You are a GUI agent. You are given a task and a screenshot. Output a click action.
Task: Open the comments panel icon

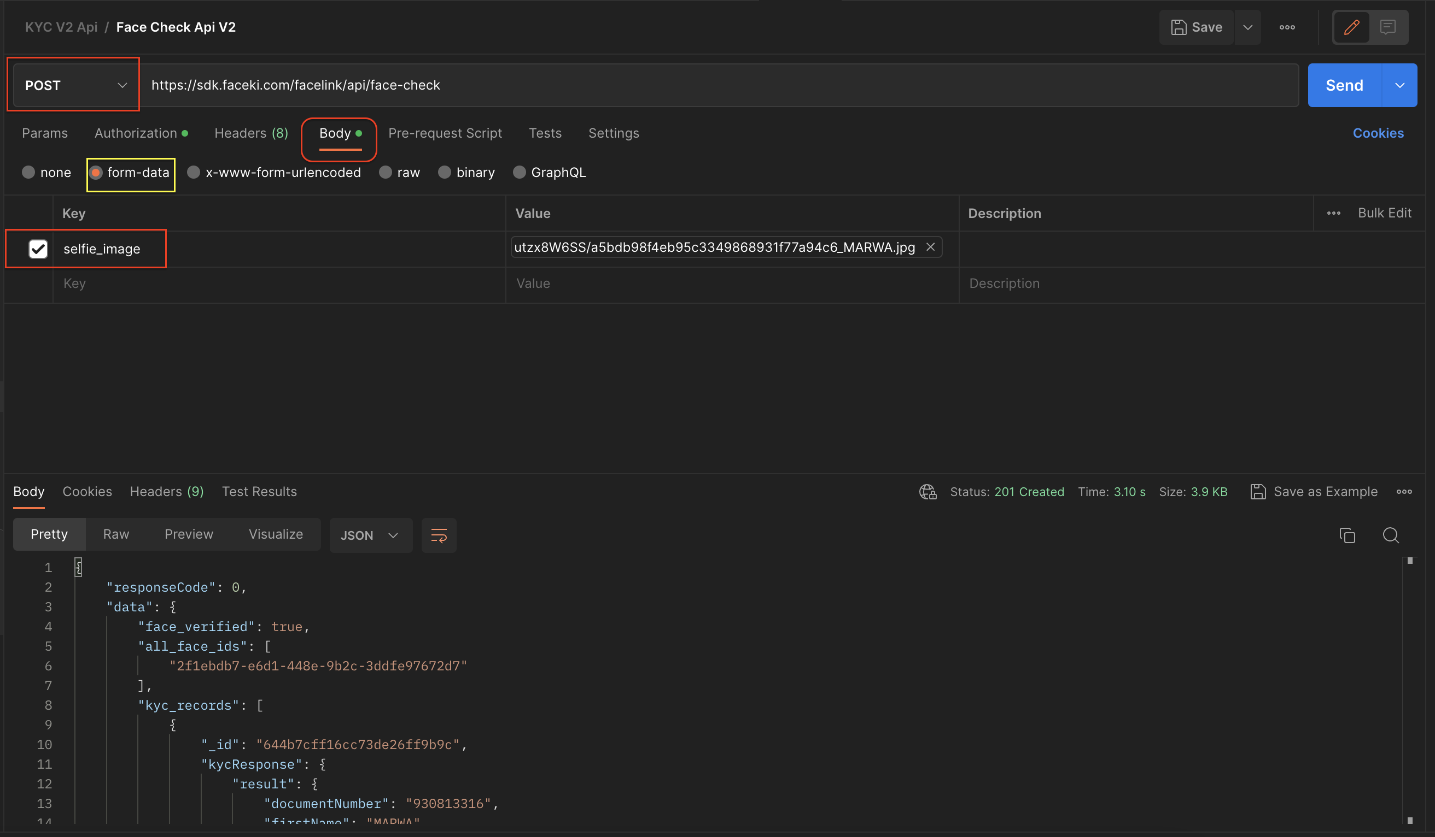coord(1388,27)
